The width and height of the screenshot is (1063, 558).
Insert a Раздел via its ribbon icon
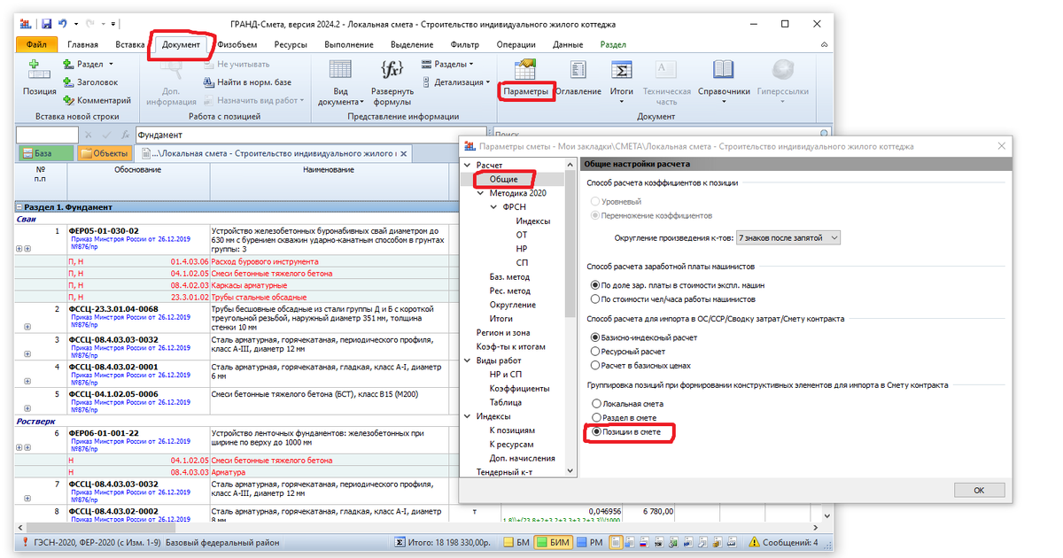click(70, 65)
